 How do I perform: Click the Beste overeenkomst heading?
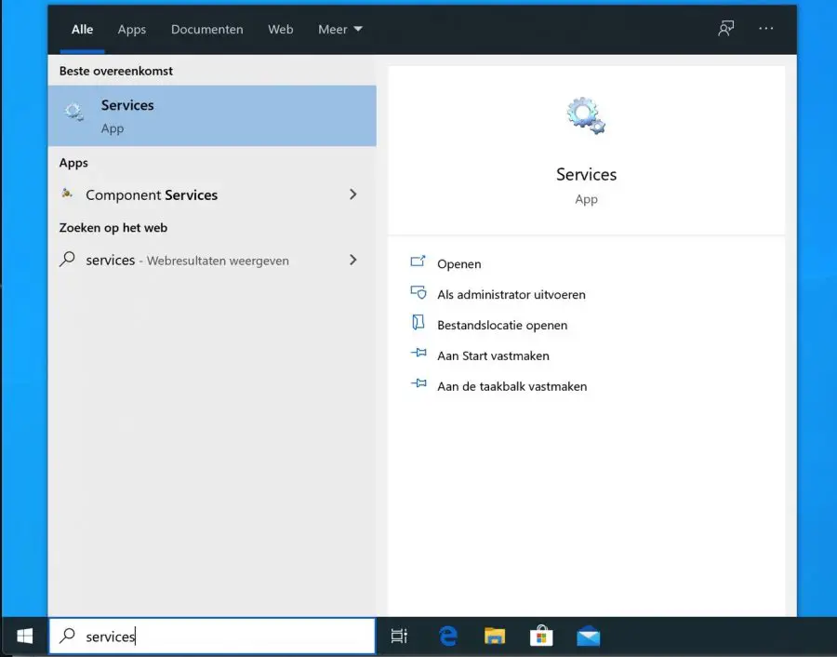coord(116,71)
